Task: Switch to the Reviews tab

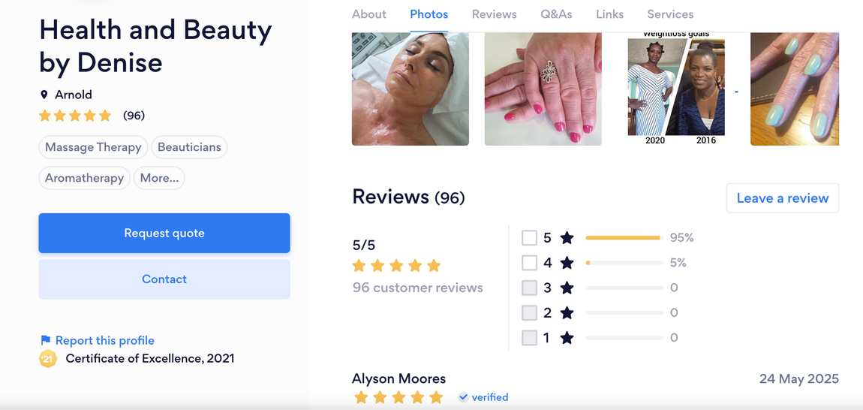Action: point(495,14)
